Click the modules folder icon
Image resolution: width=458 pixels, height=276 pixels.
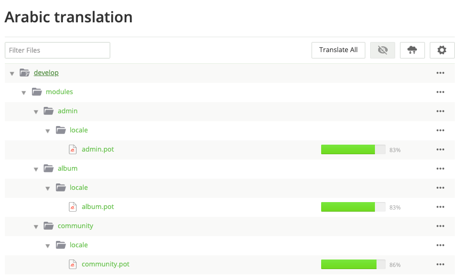[37, 92]
